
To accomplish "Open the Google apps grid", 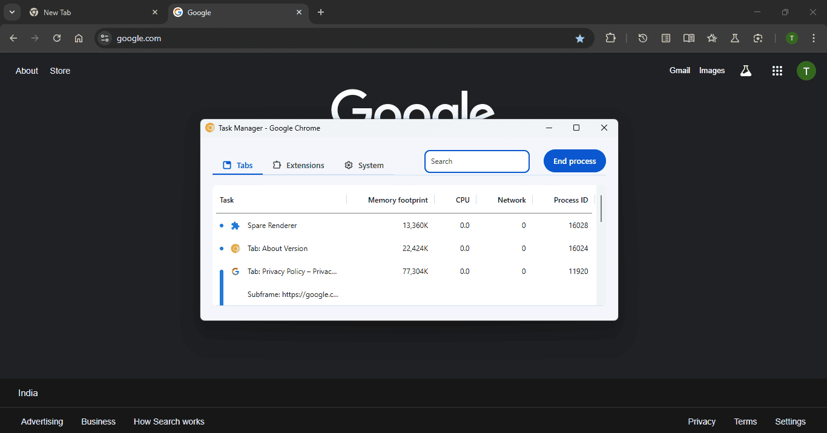I will point(777,71).
